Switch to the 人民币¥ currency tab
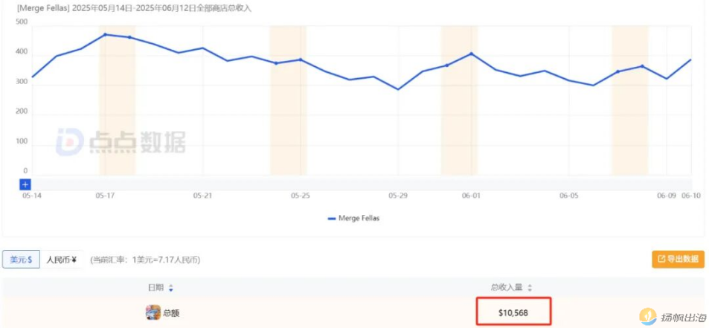The width and height of the screenshot is (709, 328). [62, 260]
